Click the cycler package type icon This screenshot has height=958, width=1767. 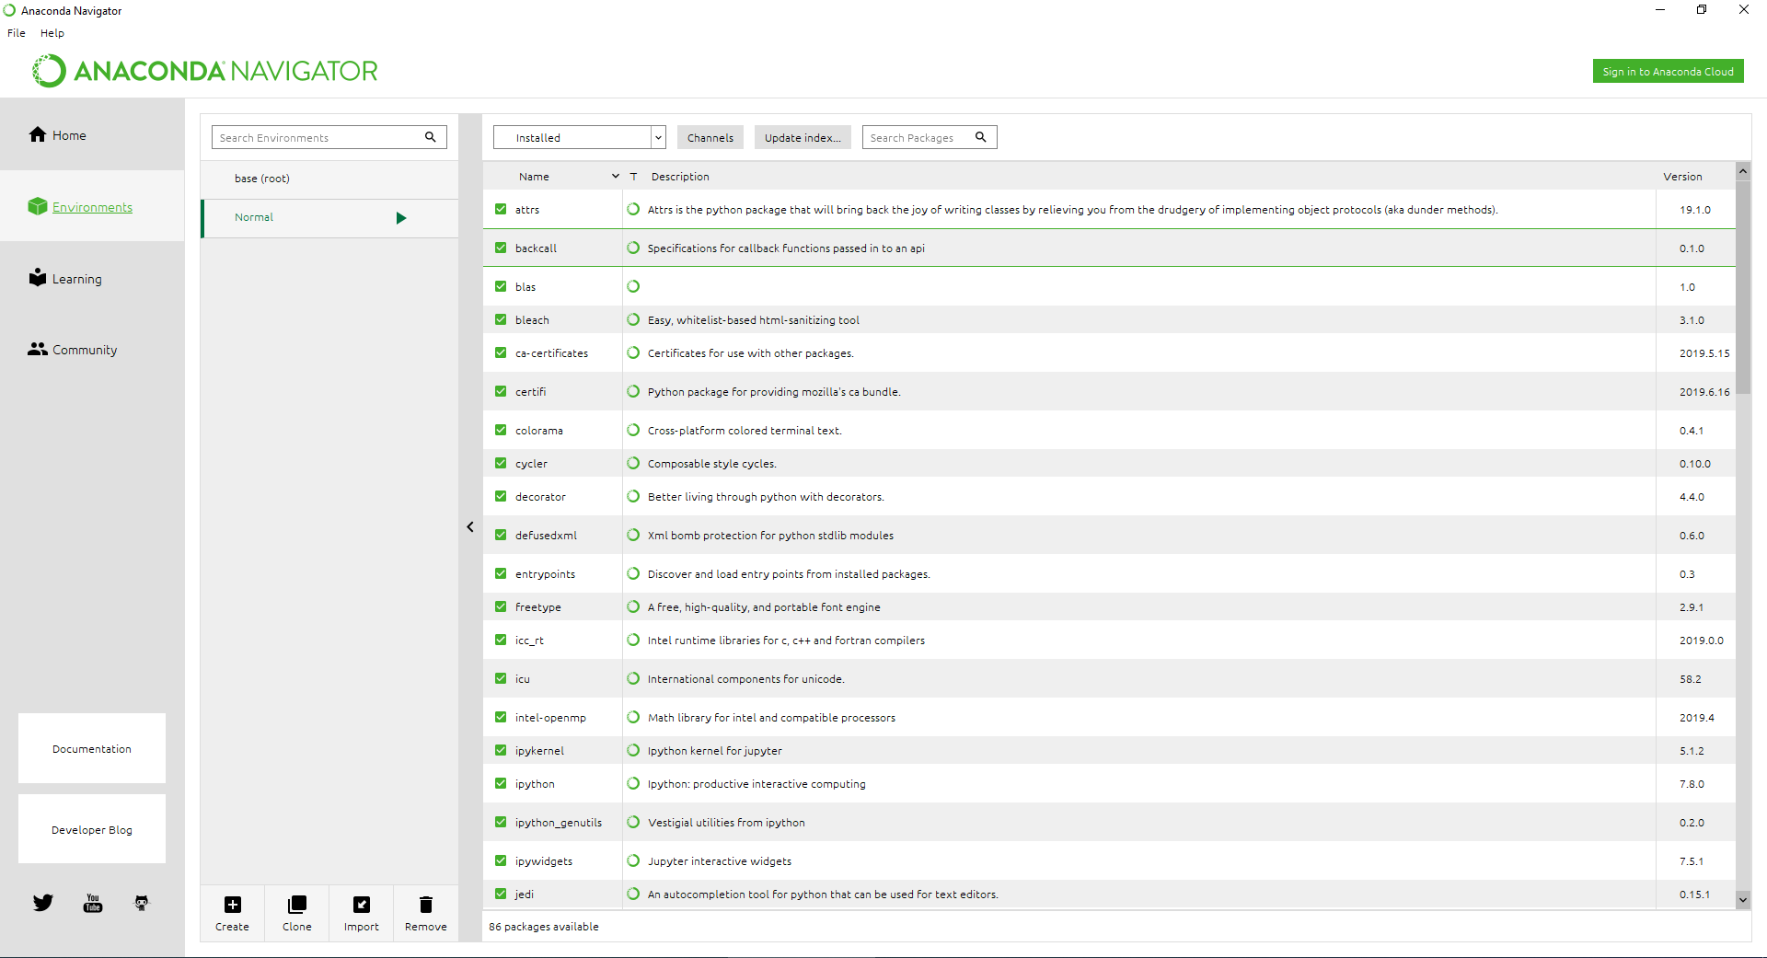click(x=633, y=463)
